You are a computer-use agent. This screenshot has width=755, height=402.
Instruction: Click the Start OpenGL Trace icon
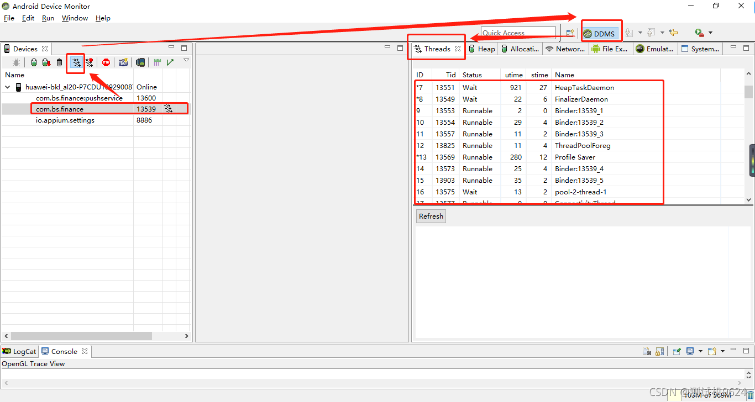pyautogui.click(x=170, y=62)
